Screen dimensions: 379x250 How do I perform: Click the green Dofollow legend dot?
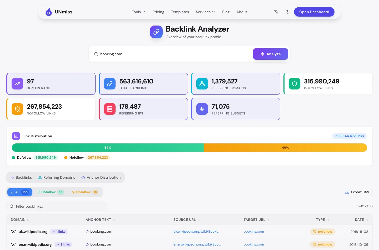(13, 158)
